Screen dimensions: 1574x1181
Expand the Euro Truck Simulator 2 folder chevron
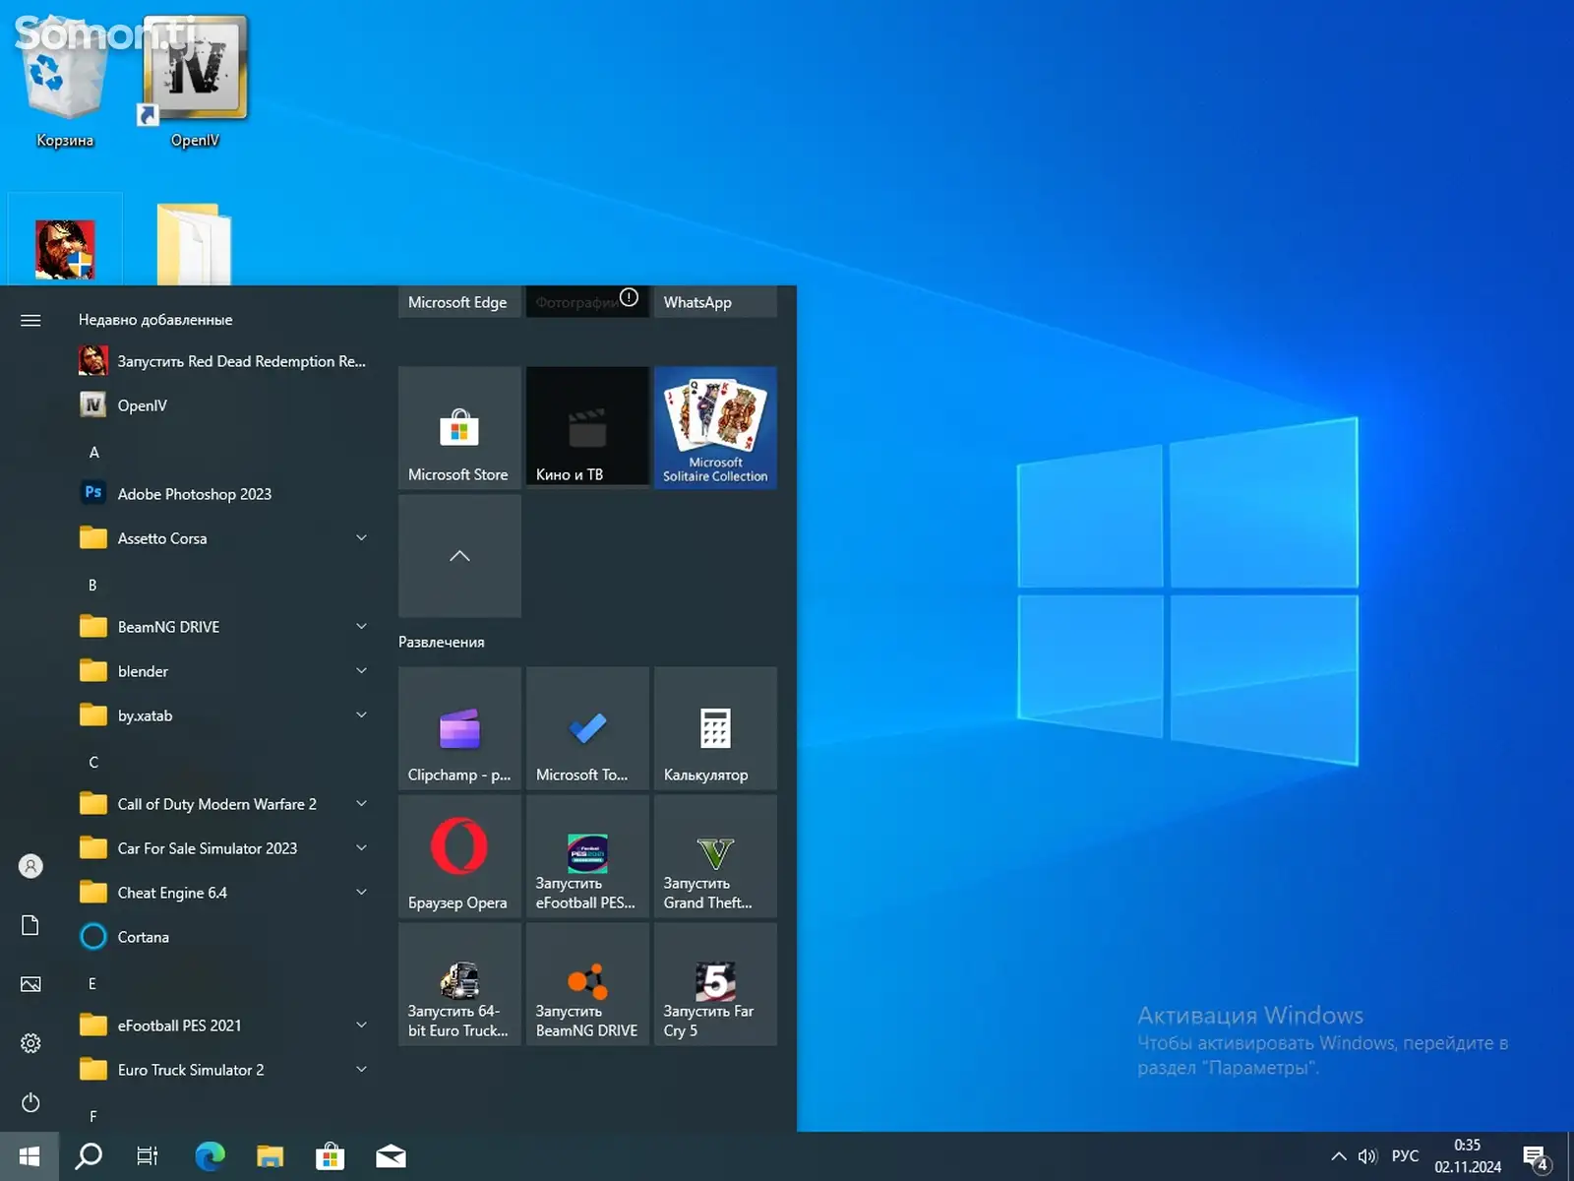(361, 1069)
